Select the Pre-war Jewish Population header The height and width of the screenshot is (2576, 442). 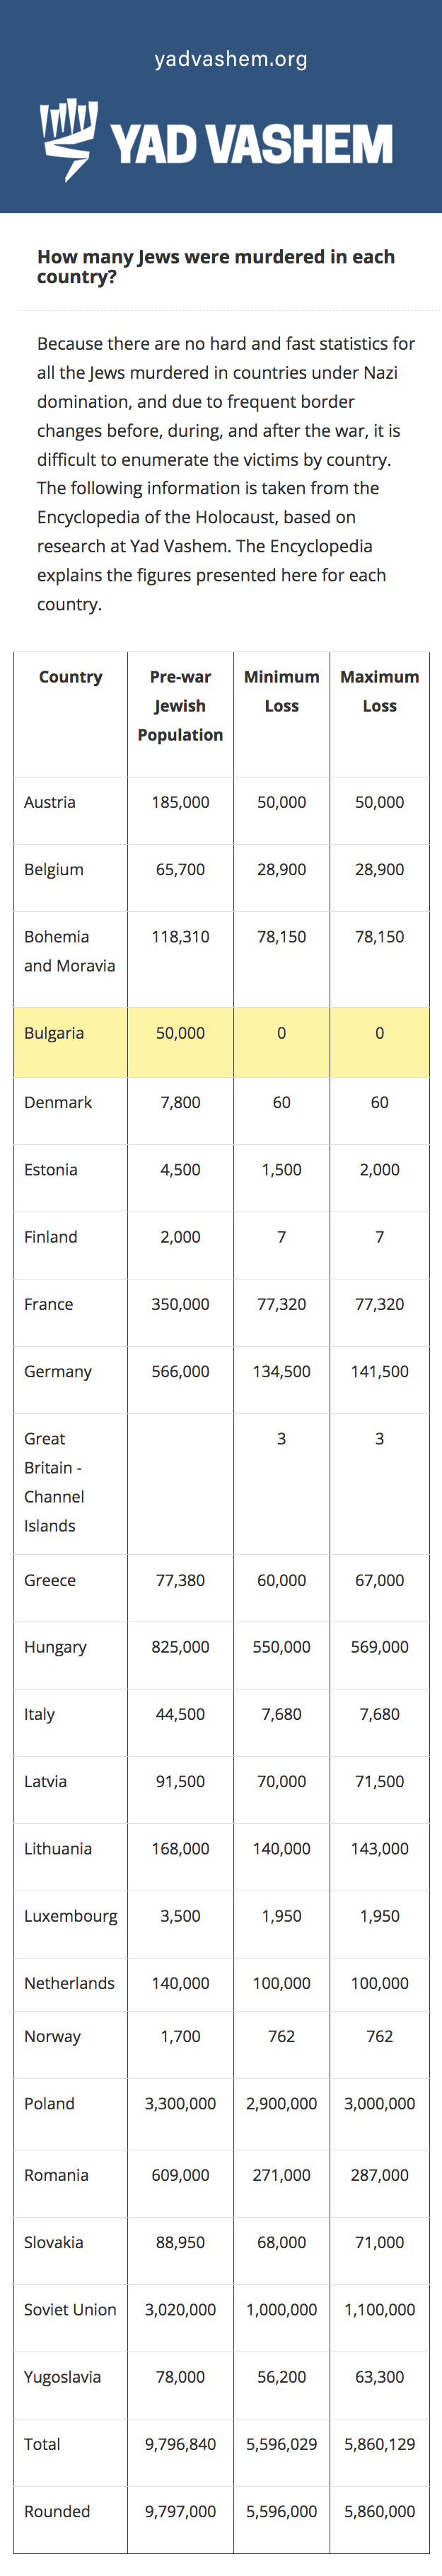tap(180, 706)
